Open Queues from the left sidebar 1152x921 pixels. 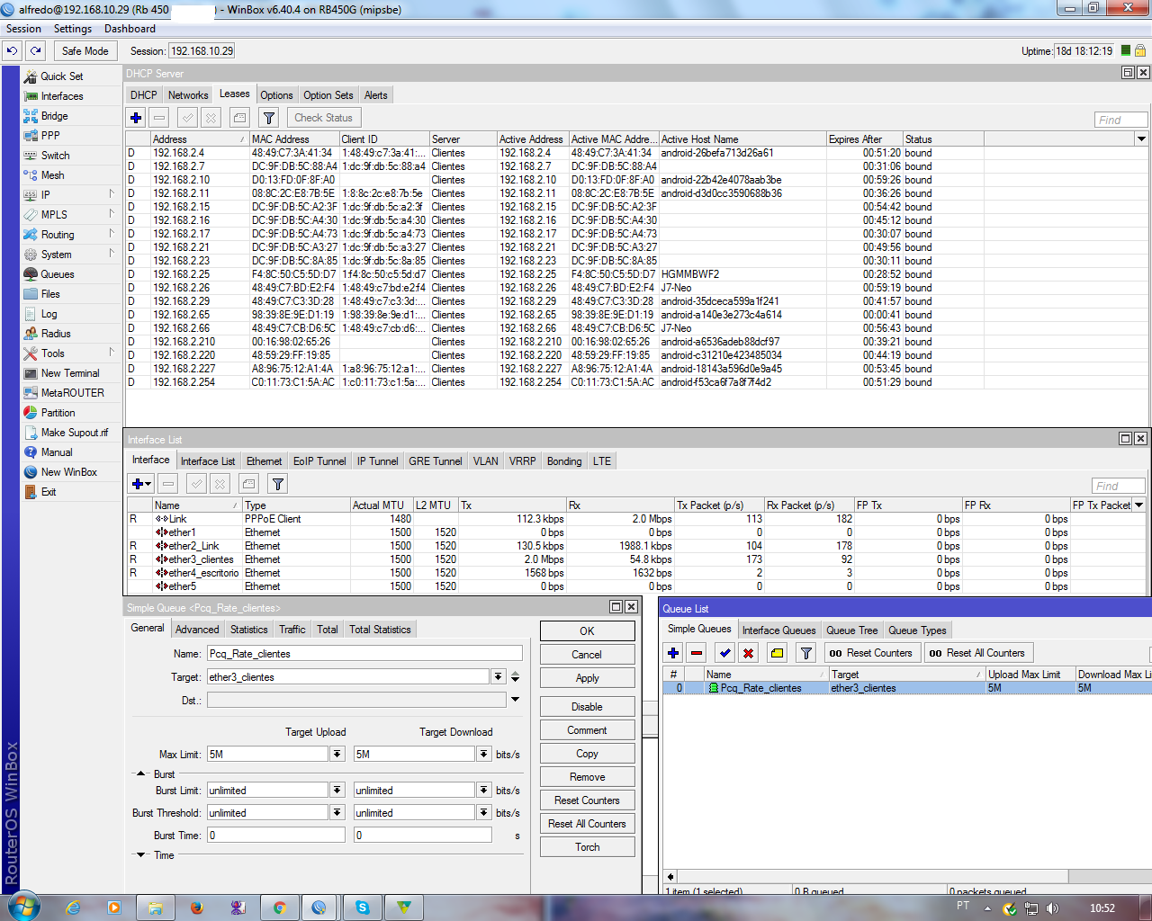click(57, 274)
